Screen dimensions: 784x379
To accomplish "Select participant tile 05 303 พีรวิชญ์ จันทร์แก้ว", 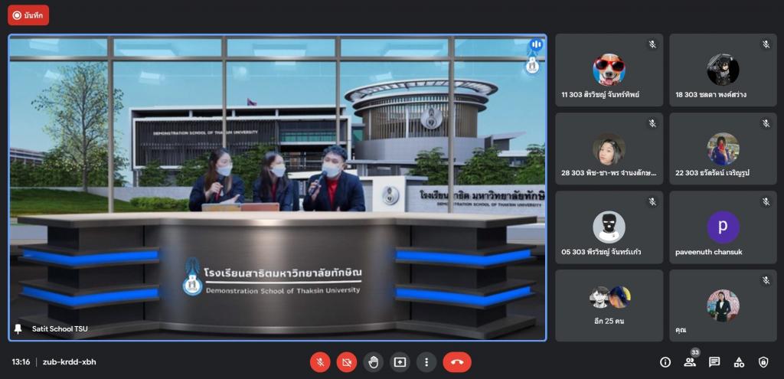I will tap(609, 227).
